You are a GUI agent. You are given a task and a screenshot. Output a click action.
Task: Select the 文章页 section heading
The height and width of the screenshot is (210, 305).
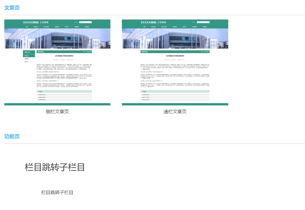pos(12,8)
